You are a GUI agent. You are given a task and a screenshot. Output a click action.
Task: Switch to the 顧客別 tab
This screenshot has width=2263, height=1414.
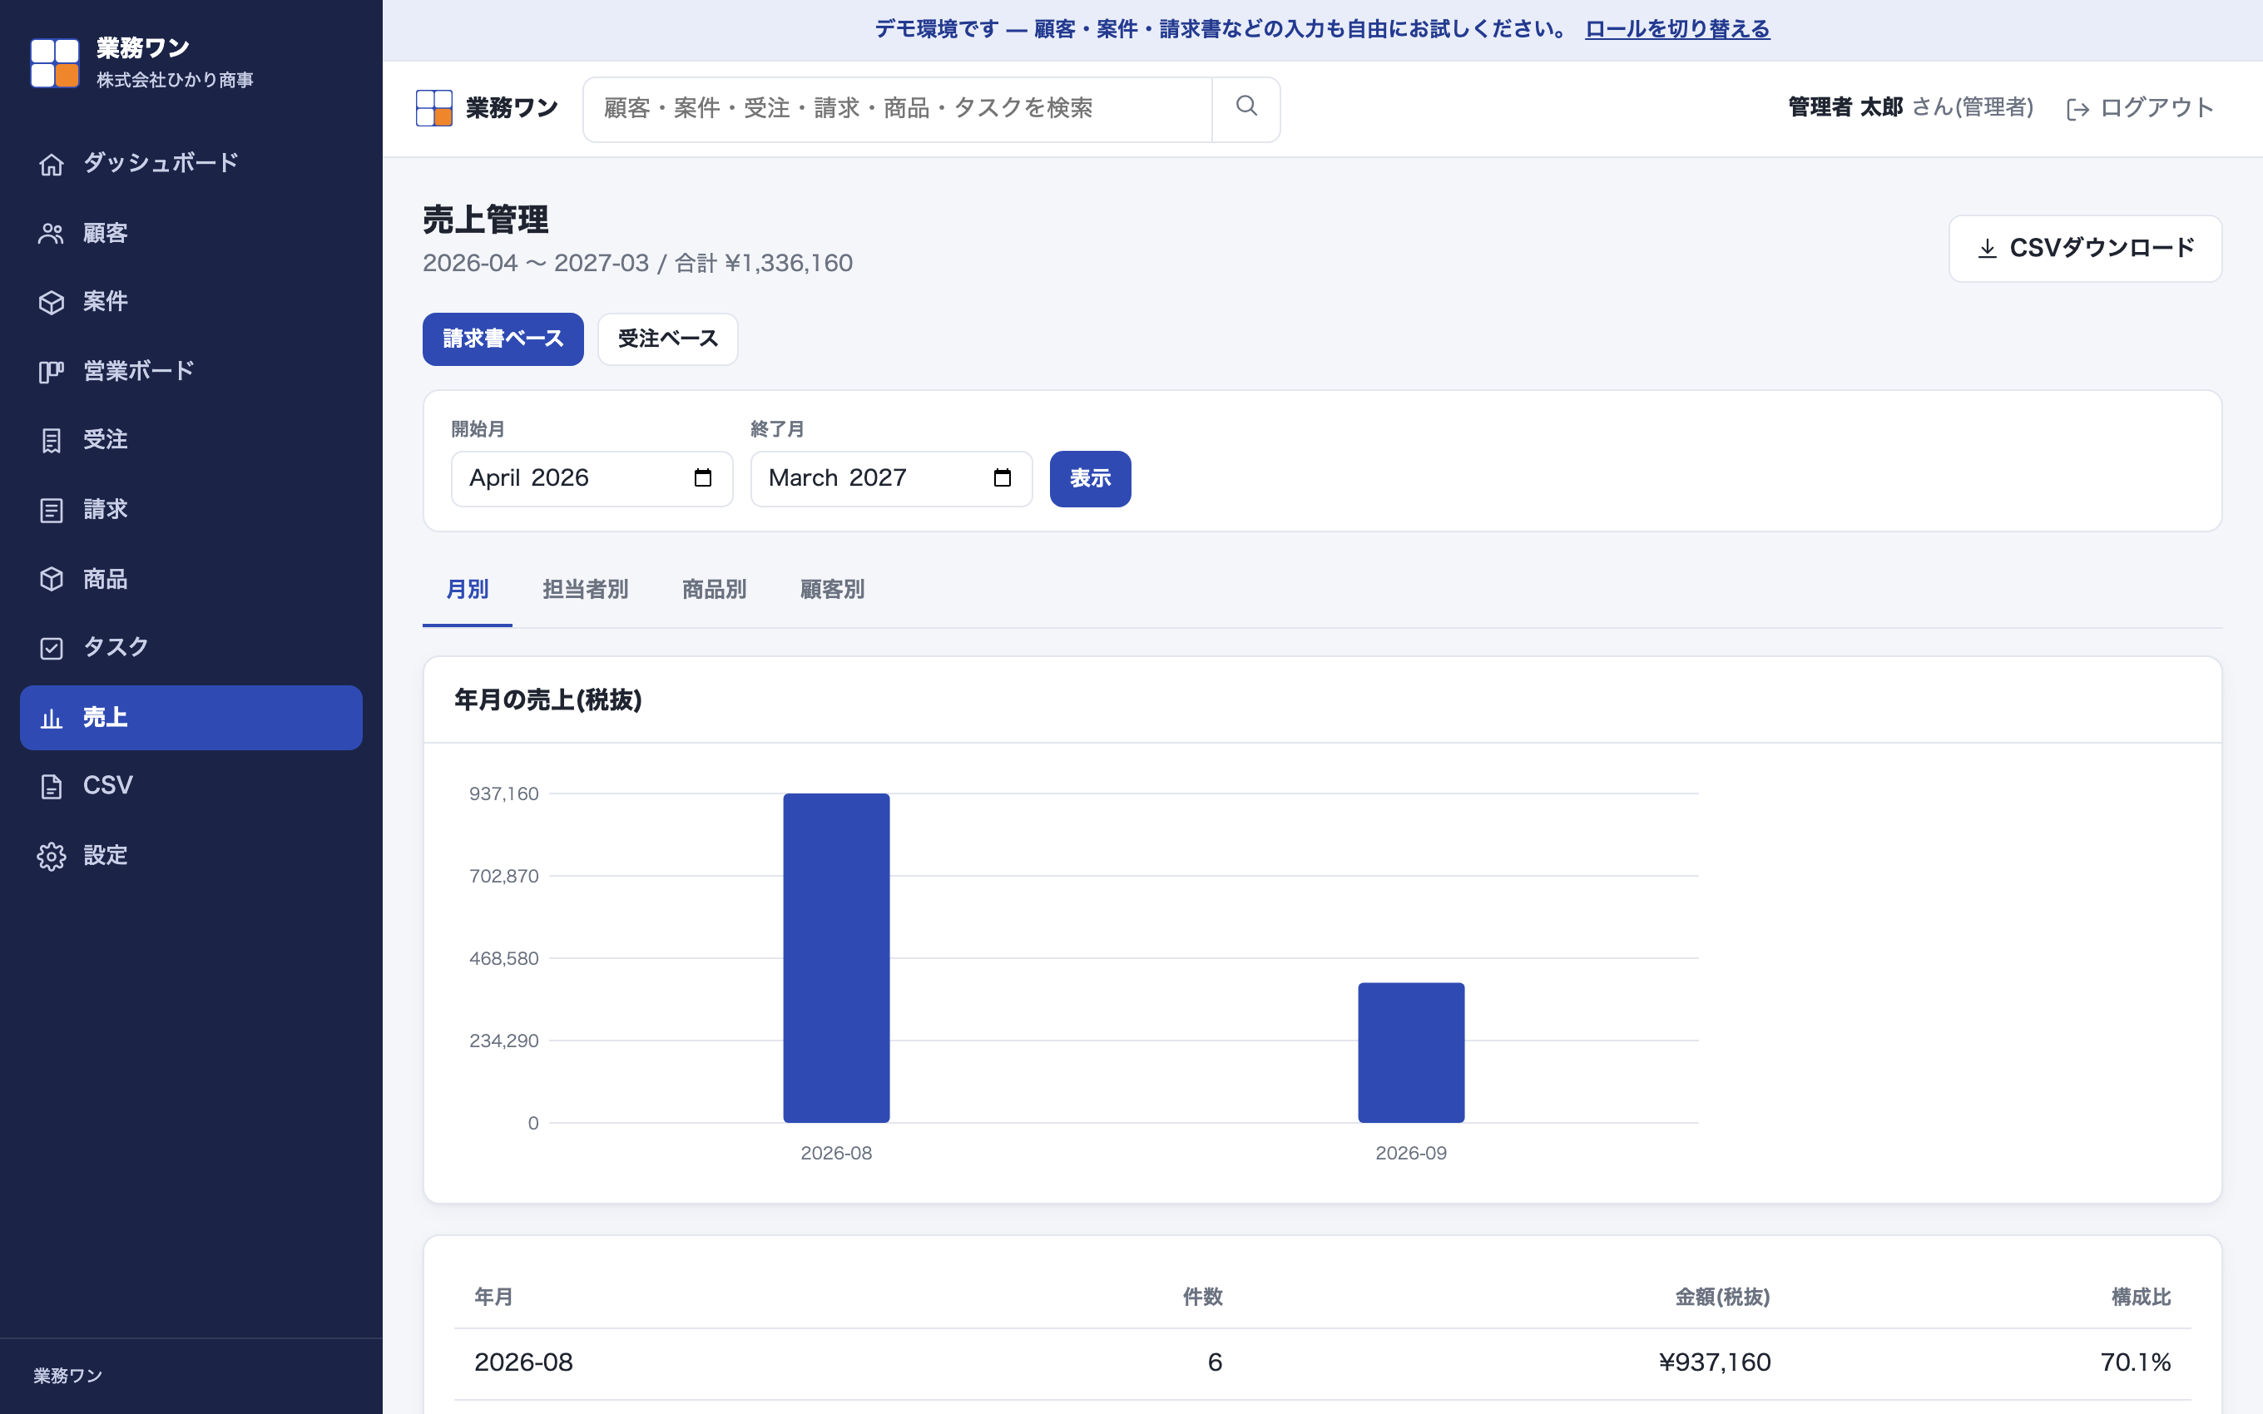832,590
